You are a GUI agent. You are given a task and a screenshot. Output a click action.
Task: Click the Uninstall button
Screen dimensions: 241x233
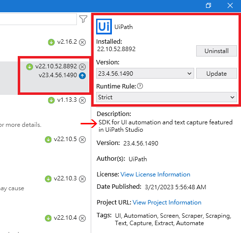(x=216, y=51)
